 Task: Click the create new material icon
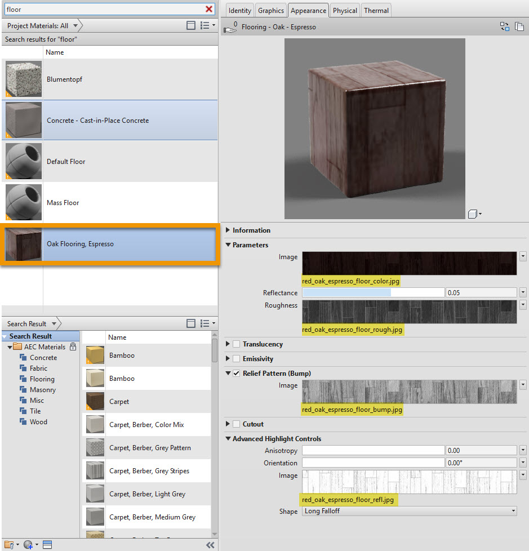point(29,544)
